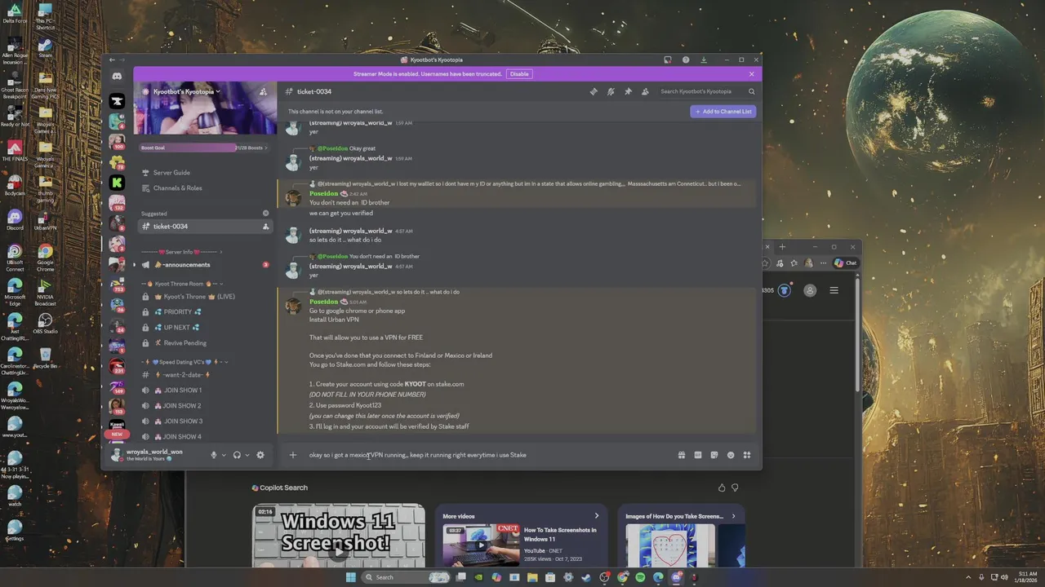
Task: Open Discord direct messages home icon
Action: (117, 76)
